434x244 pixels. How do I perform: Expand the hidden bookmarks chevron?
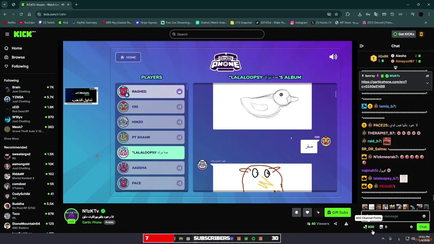point(426,23)
